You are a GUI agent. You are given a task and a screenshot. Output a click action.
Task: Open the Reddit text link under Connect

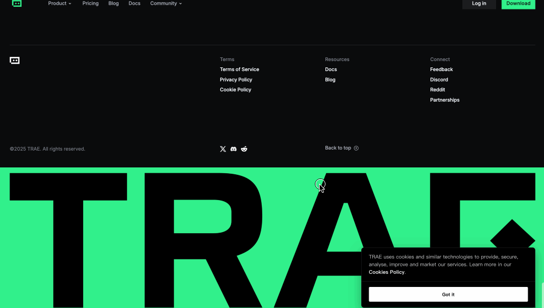438,90
